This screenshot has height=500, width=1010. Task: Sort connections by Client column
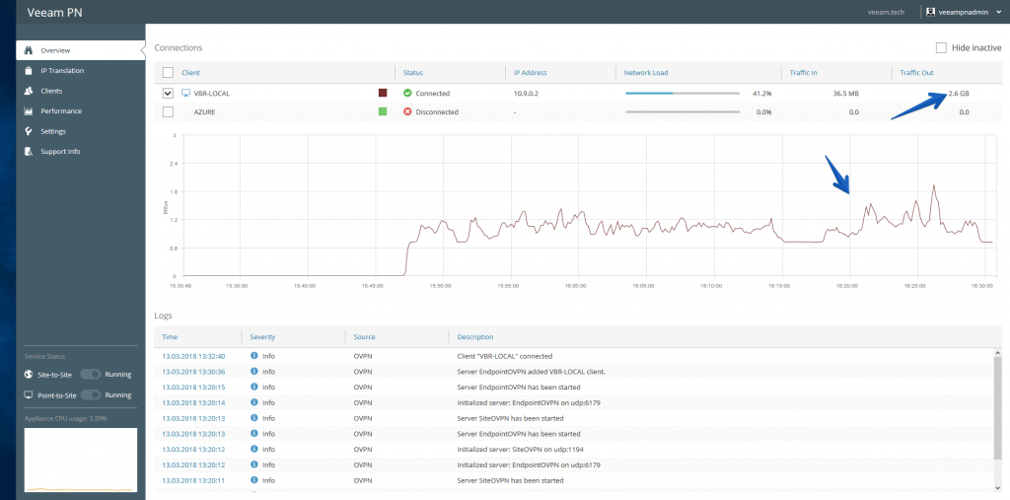click(x=190, y=73)
